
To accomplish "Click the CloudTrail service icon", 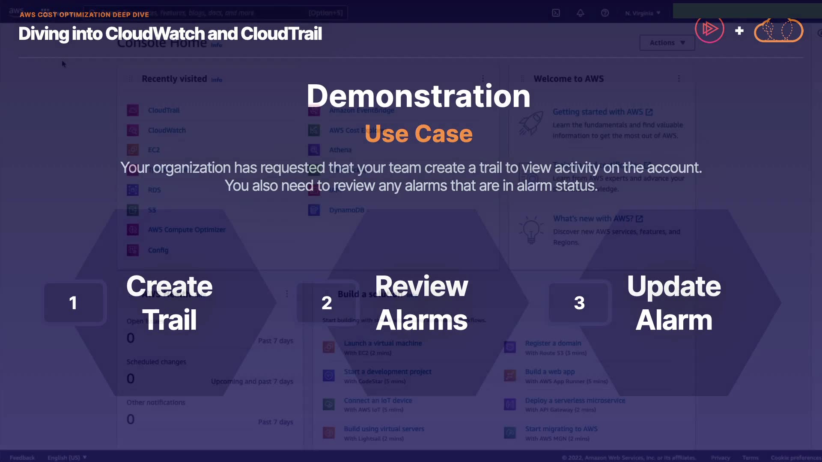I will pos(133,110).
